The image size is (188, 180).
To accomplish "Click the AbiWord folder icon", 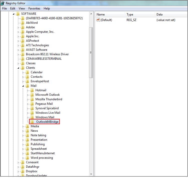I will pyautogui.click(x=22, y=23).
